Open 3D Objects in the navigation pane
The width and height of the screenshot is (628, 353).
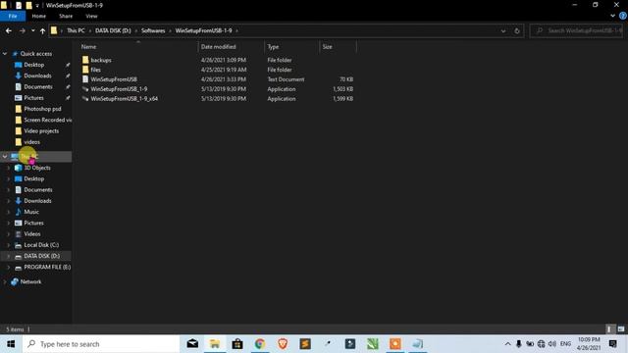click(x=37, y=168)
